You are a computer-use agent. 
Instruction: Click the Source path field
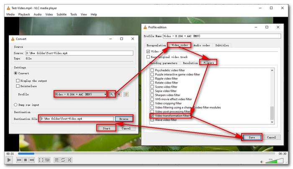click(x=80, y=53)
